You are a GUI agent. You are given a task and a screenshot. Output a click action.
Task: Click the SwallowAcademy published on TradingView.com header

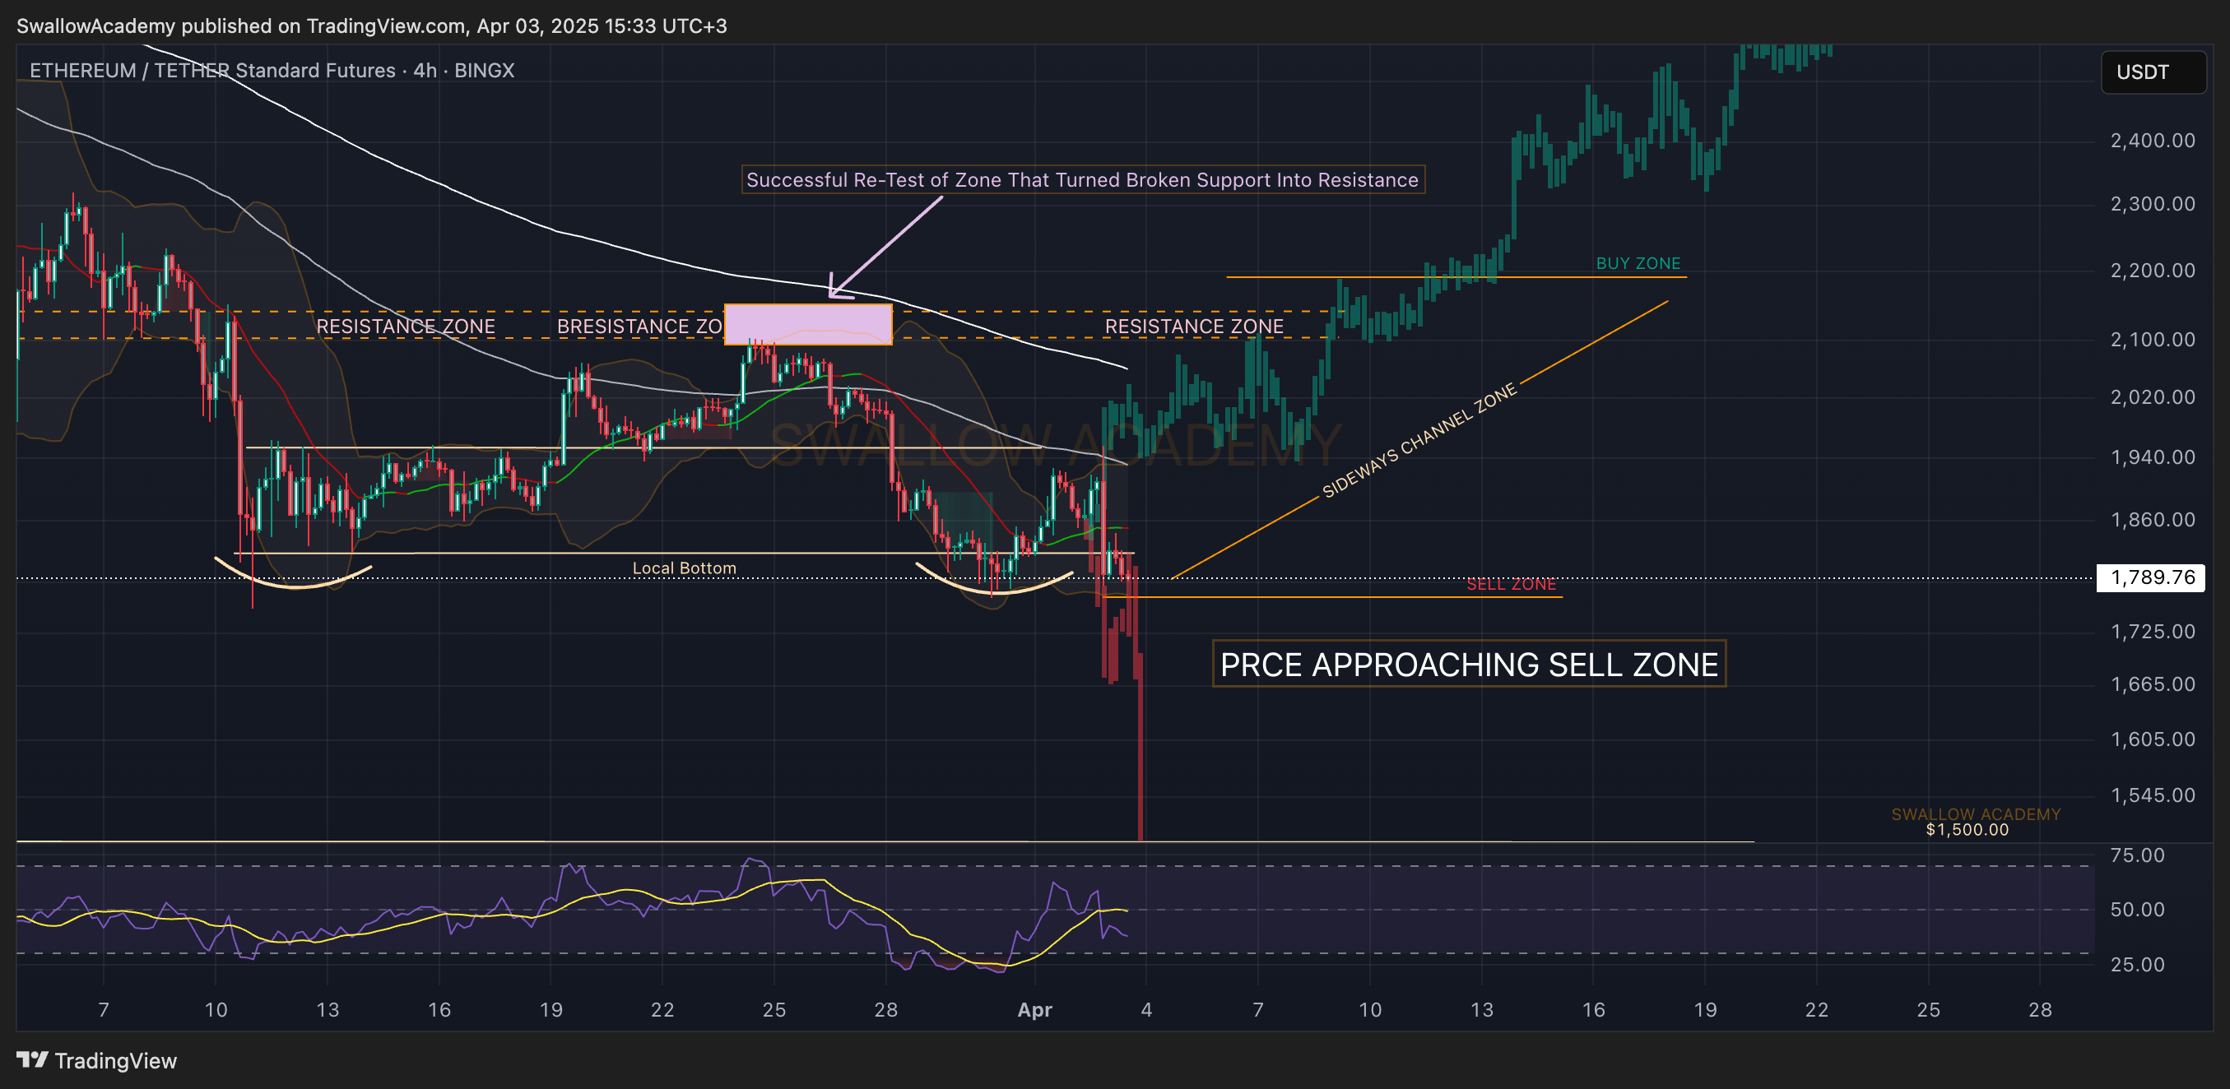371,26
